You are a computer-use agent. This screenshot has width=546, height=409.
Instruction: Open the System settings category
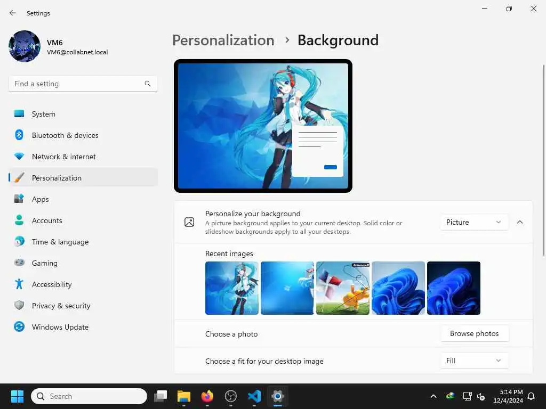tap(83, 114)
